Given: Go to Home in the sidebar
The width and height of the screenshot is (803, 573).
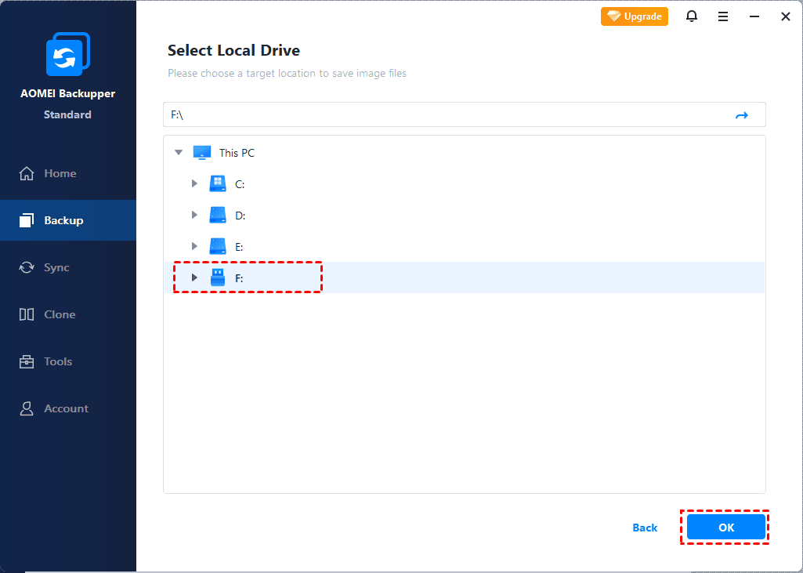Looking at the screenshot, I should click(60, 173).
